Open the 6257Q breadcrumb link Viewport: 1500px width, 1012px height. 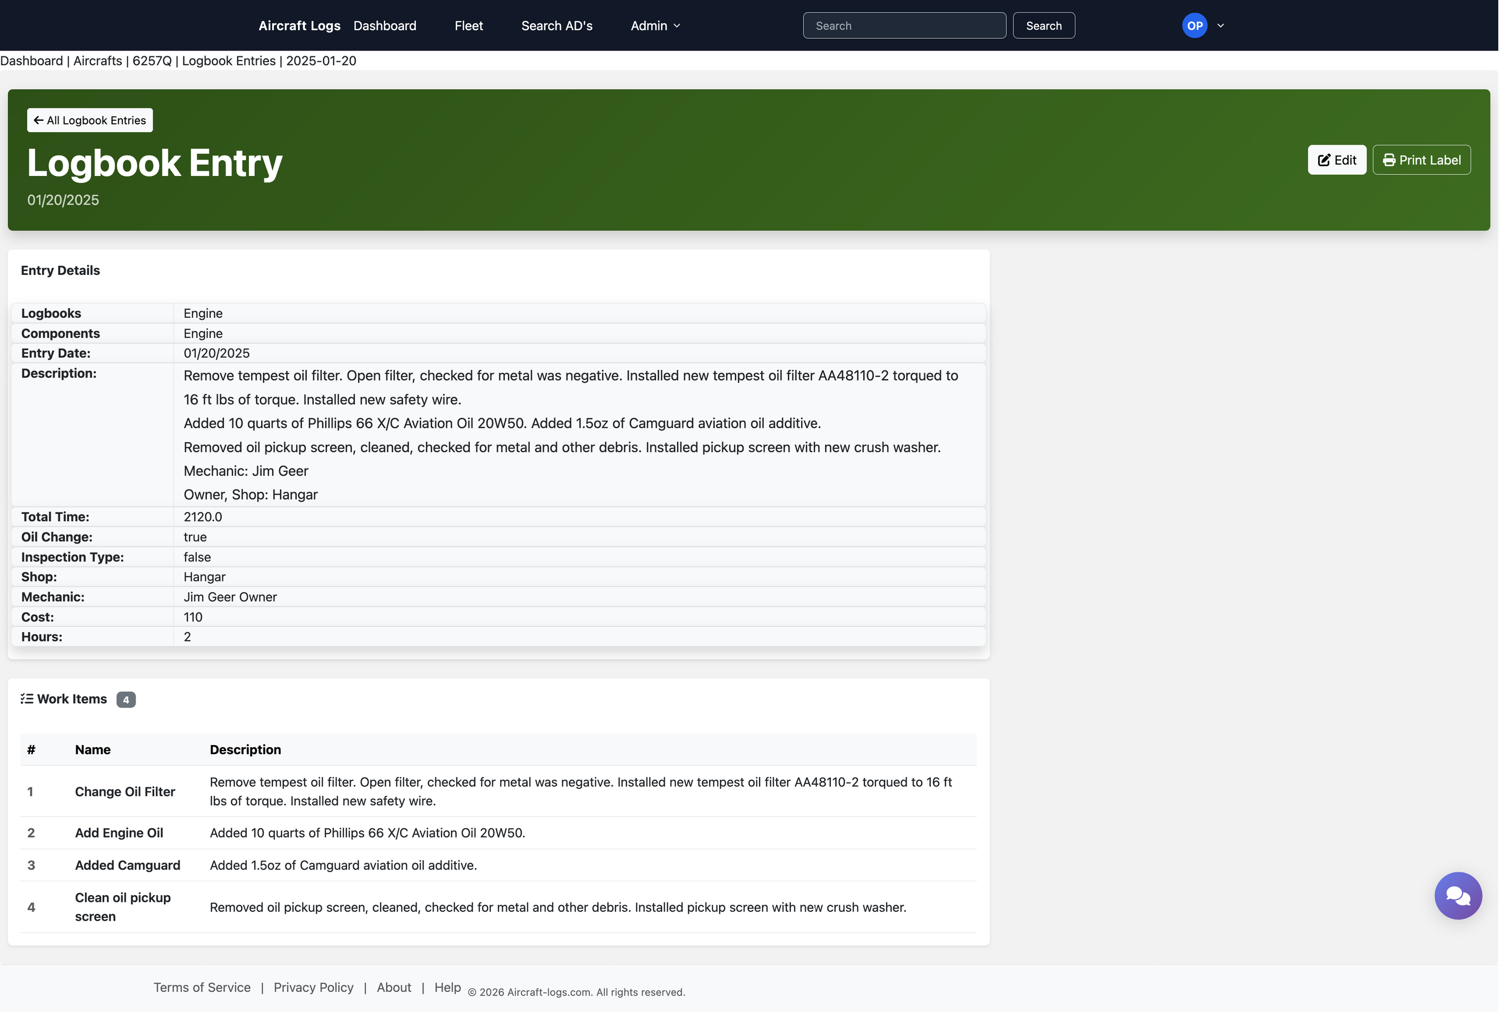click(152, 61)
